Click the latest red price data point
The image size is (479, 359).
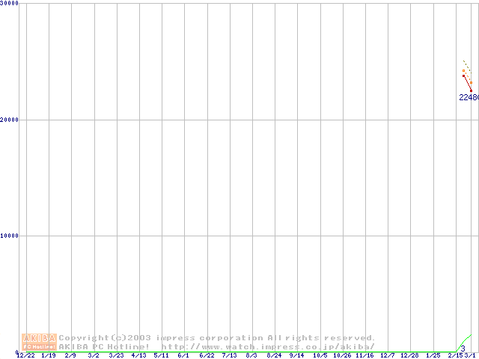471,90
